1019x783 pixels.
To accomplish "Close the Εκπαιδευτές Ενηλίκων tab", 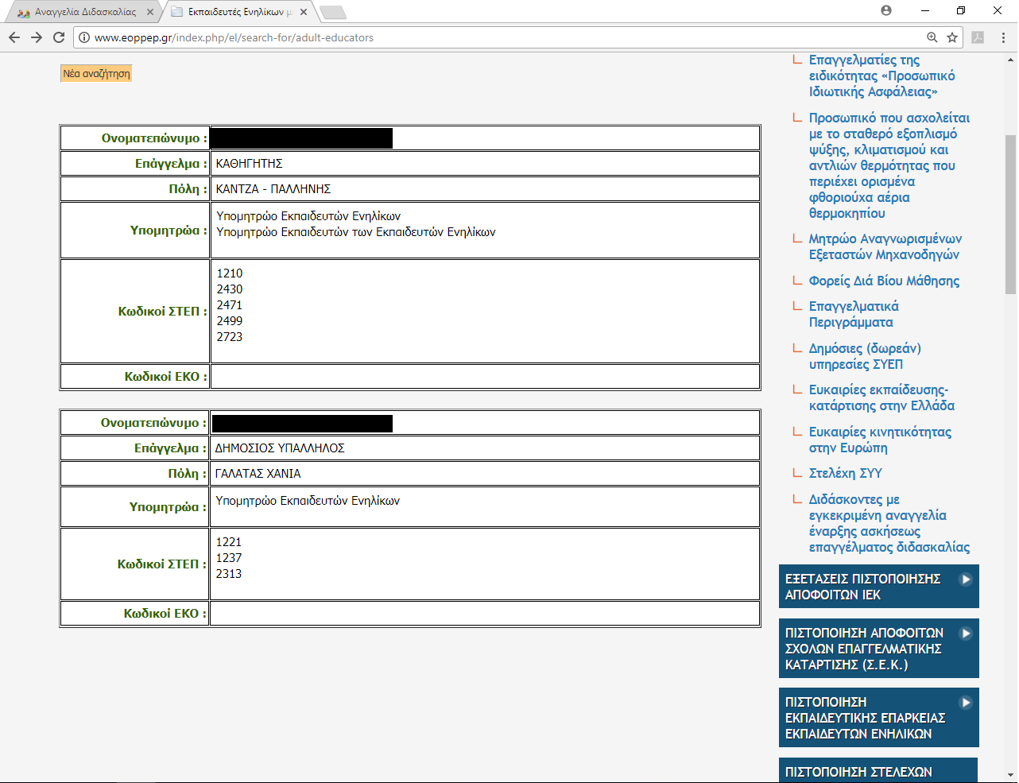I will click(304, 12).
